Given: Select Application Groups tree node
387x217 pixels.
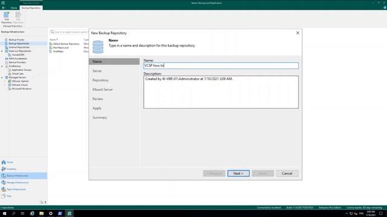Looking at the screenshot, I should pyautogui.click(x=22, y=70).
